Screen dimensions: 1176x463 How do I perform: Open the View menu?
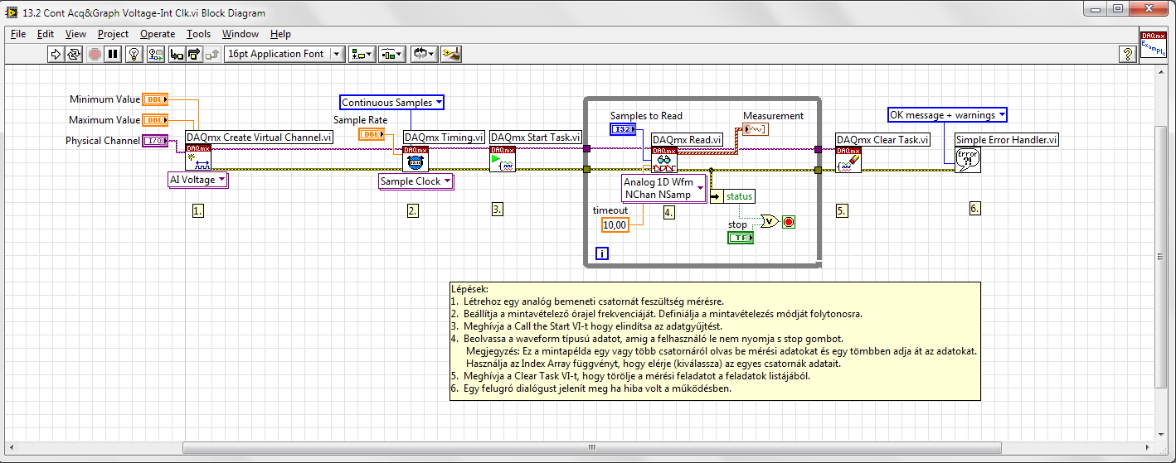tap(75, 34)
